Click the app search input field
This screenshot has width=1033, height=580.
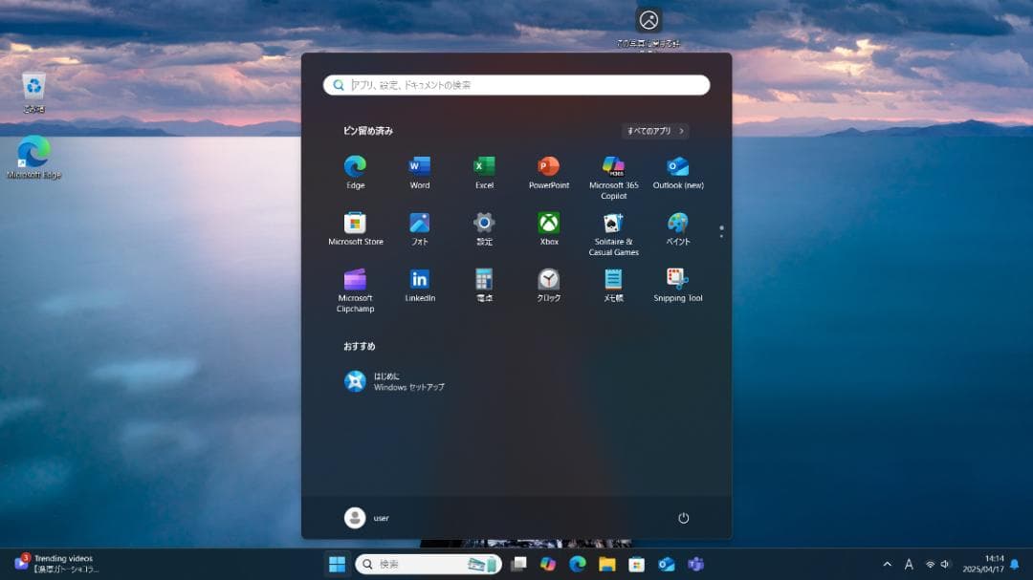pyautogui.click(x=516, y=84)
